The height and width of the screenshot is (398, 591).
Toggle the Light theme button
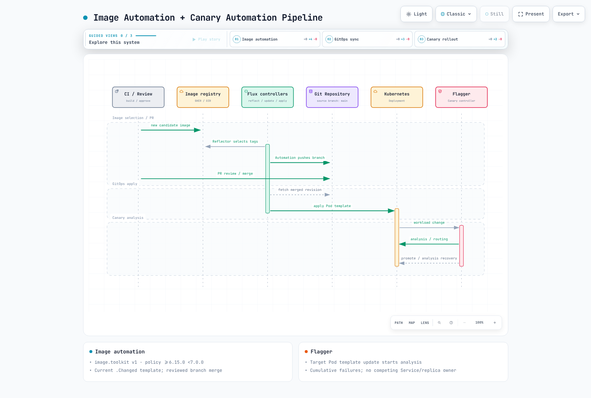coord(417,14)
